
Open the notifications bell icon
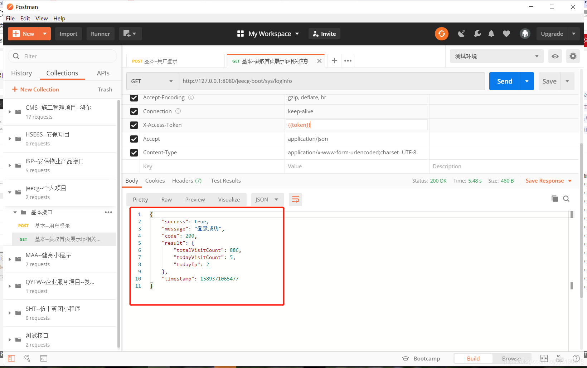[x=491, y=34]
